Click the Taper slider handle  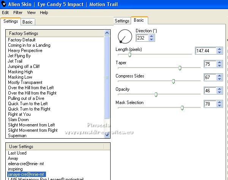tap(180, 68)
